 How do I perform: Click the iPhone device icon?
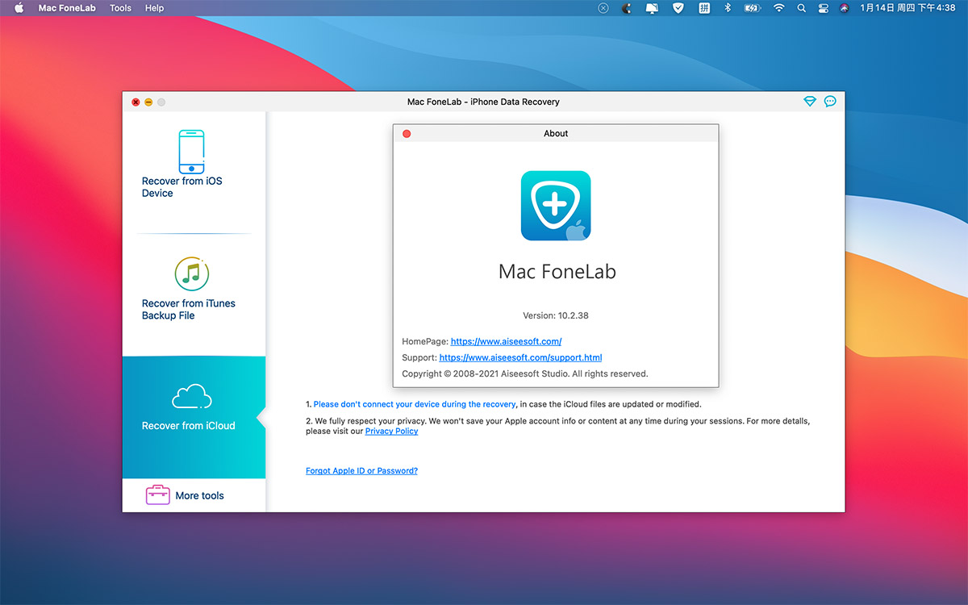click(x=191, y=152)
